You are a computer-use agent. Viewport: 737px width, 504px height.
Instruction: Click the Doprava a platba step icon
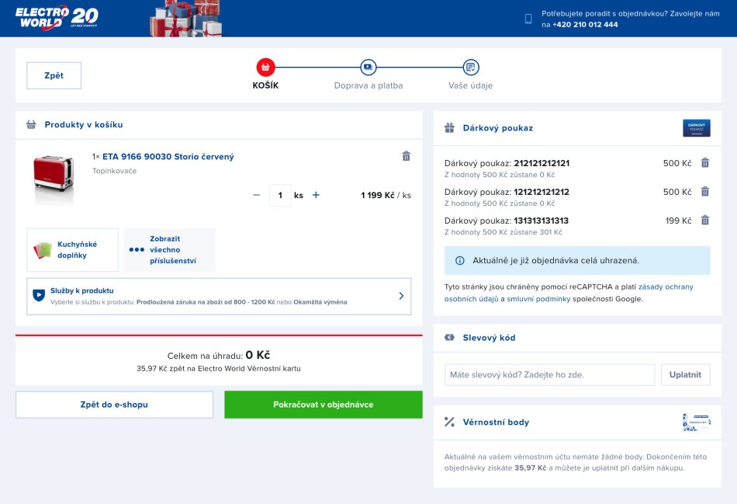point(368,68)
